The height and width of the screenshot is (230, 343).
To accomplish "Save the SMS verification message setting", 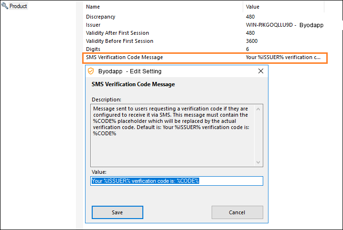I will click(x=118, y=212).
